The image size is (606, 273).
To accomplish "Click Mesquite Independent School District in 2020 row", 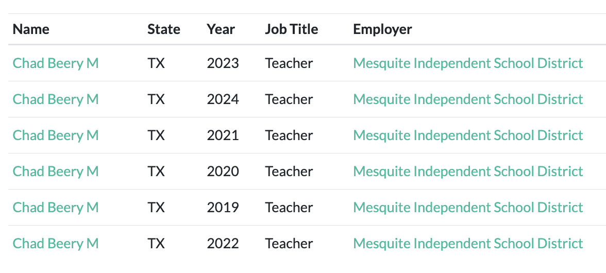I will click(x=467, y=172).
